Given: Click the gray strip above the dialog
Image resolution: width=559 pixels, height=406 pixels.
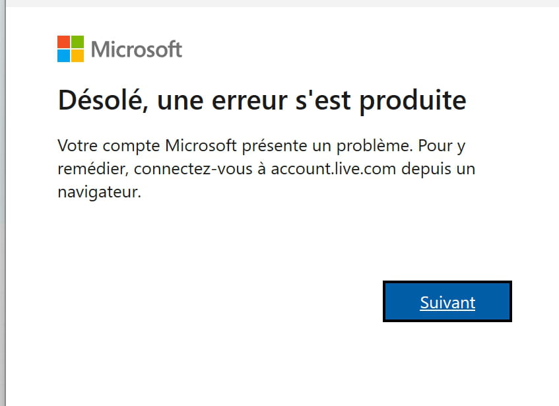Looking at the screenshot, I should 279,3.
